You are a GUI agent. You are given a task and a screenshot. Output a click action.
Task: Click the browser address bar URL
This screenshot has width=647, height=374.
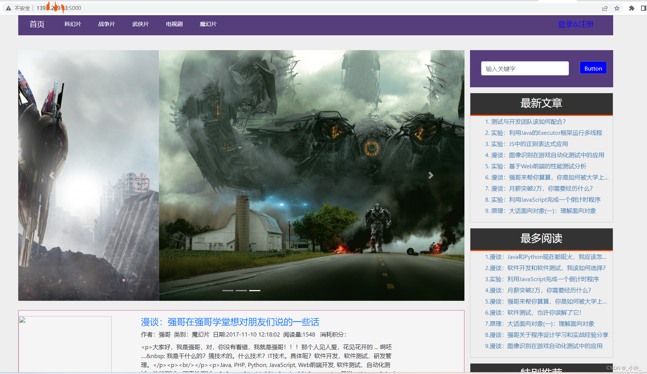[x=59, y=8]
